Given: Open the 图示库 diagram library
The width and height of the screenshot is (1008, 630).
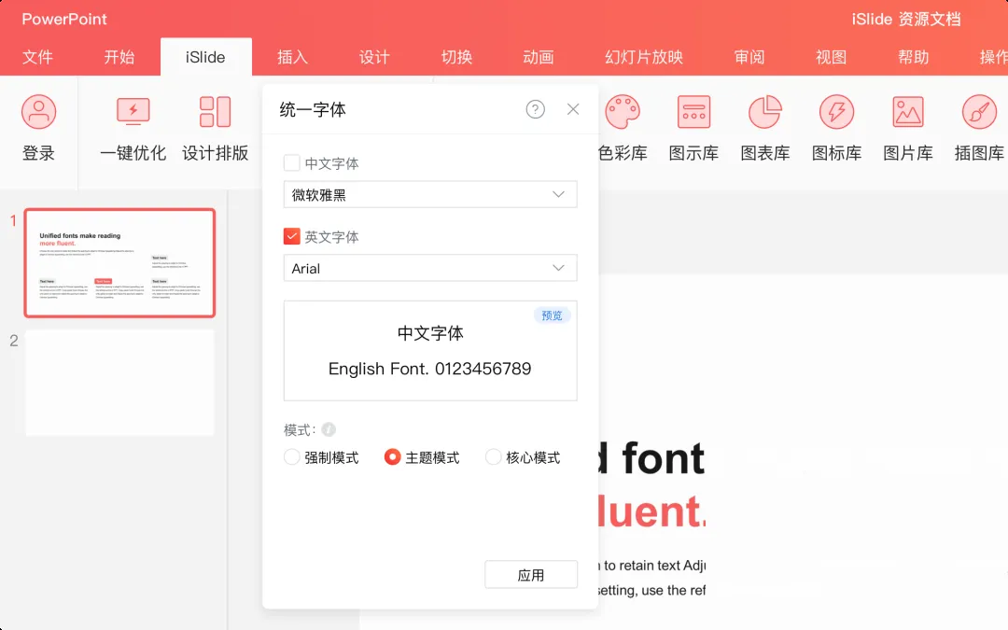Looking at the screenshot, I should coord(693,128).
